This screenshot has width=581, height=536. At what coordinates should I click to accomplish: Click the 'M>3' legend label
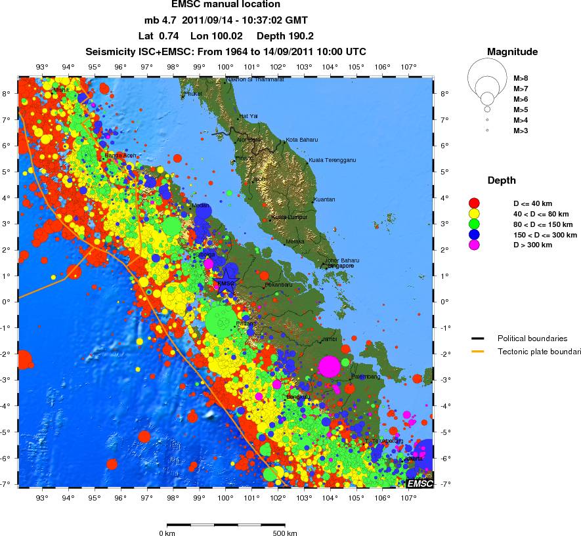[x=521, y=131]
